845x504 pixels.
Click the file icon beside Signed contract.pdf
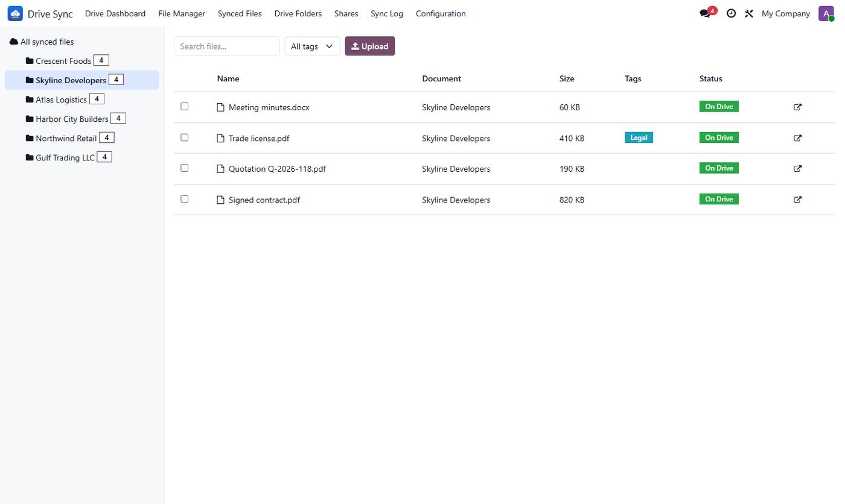(220, 200)
